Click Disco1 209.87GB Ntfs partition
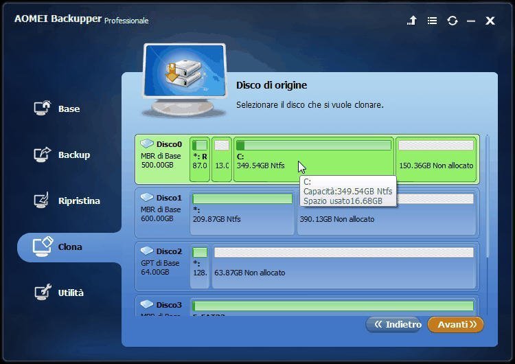The width and height of the screenshot is (515, 364). click(242, 213)
